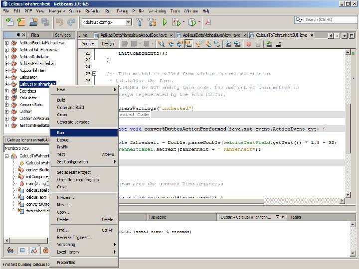Open the default config dropdown

point(129,22)
